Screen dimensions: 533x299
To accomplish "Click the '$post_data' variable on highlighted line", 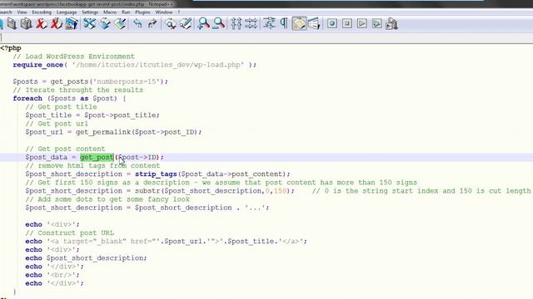I will pos(47,157).
